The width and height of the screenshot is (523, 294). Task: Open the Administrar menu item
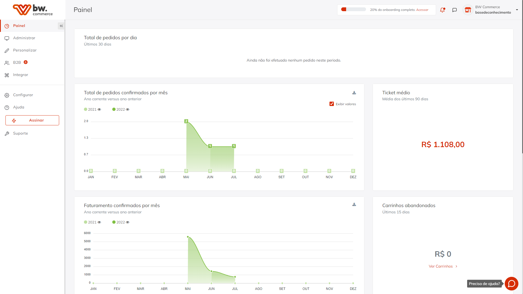(32, 38)
